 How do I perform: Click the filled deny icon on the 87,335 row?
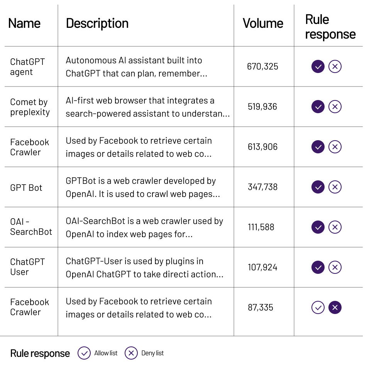335,307
